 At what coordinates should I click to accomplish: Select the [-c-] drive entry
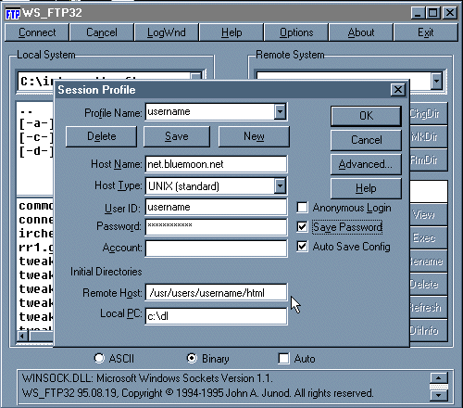tap(36, 137)
